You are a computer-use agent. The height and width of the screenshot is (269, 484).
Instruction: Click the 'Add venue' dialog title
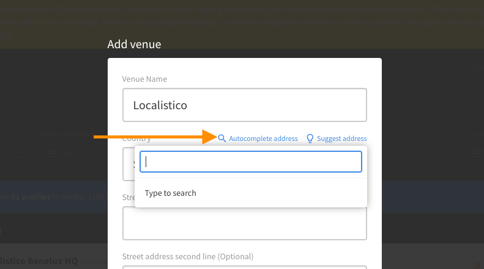[134, 45]
